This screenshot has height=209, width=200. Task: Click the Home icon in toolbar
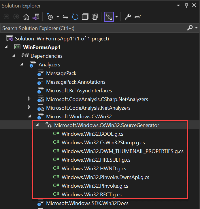[x=26, y=17]
